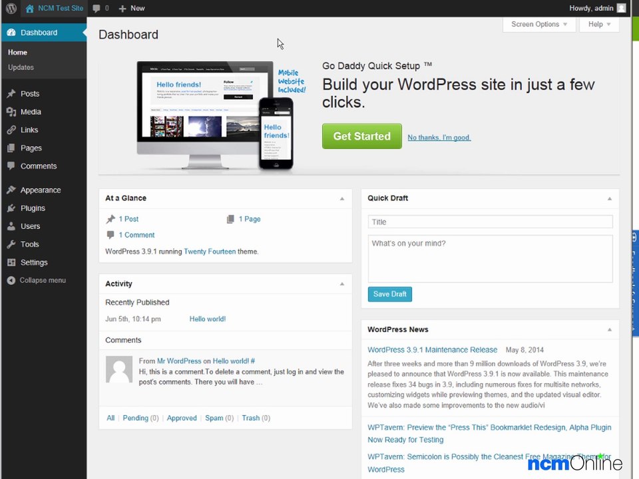The image size is (639, 479).
Task: Click the 1 Post count link
Action: (128, 219)
